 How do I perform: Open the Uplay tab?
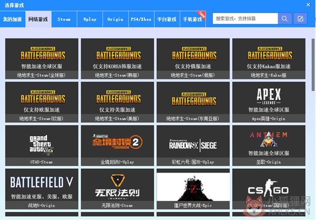click(90, 19)
